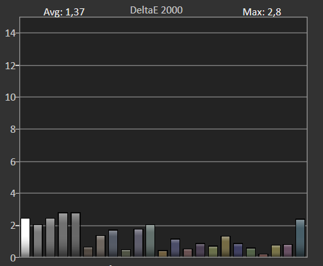The image size is (323, 266).
Task: Click the 0 axis label
Action: [13, 258]
